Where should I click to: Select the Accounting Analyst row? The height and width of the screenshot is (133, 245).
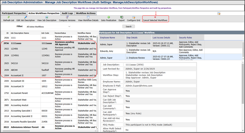(x=49, y=105)
